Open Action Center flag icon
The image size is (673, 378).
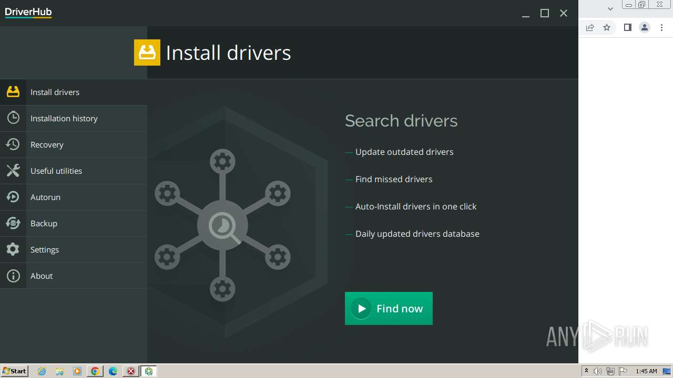[623, 371]
